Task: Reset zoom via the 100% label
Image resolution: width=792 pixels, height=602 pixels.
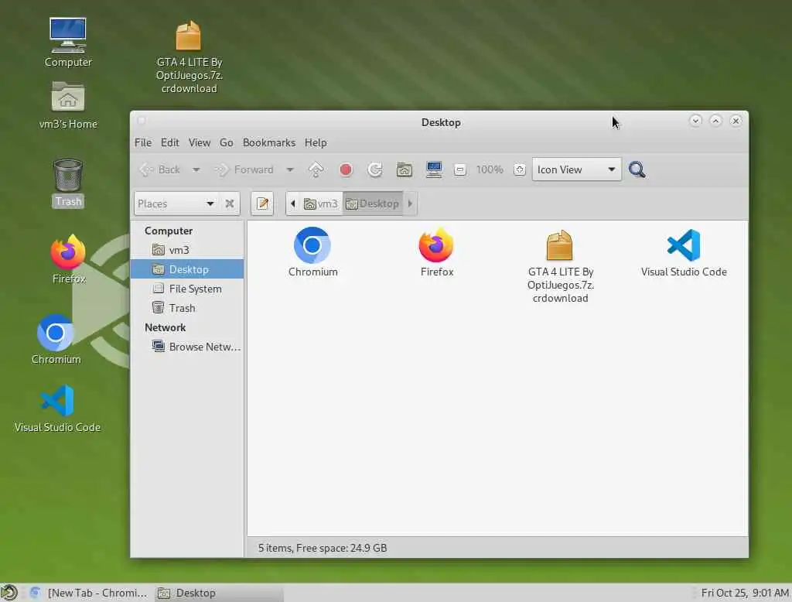Action: [x=490, y=169]
